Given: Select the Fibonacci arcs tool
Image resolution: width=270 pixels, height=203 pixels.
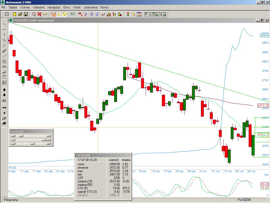Looking at the screenshot, I should click(x=4, y=67).
